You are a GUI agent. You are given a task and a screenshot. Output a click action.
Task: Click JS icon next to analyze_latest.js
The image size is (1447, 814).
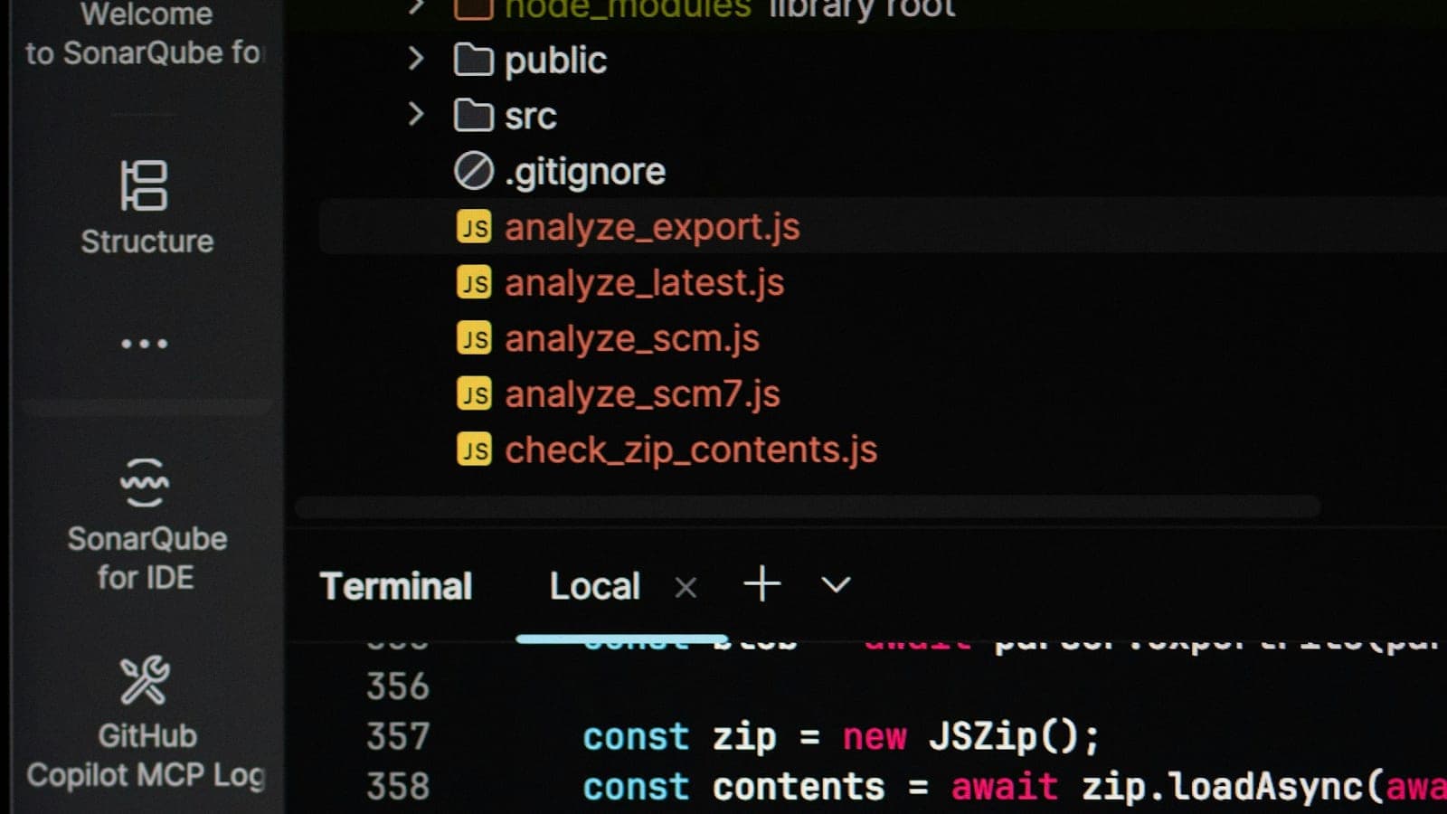pyautogui.click(x=474, y=283)
